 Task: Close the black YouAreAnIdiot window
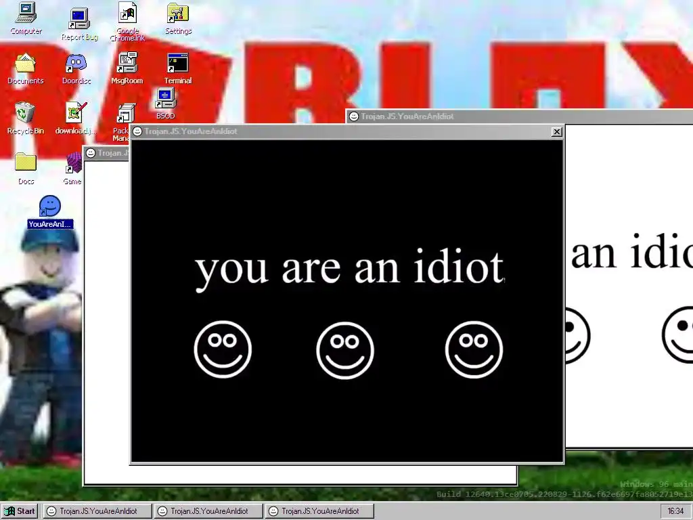click(556, 132)
